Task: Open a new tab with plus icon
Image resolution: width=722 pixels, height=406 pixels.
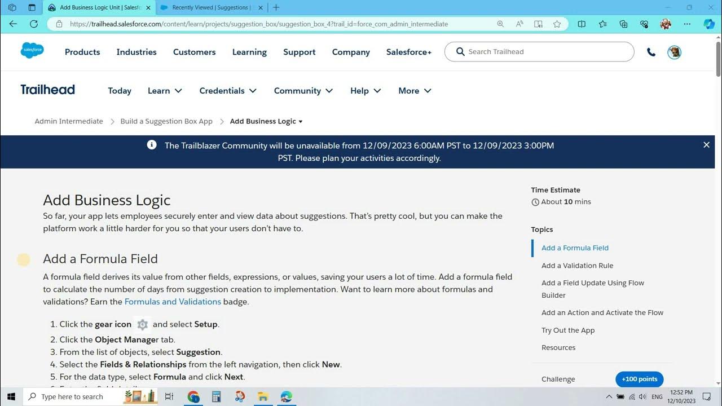Action: (x=276, y=7)
